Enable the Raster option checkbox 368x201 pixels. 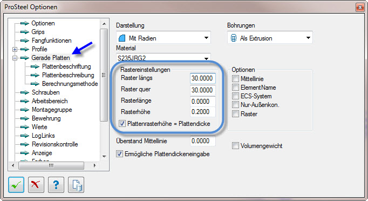click(x=235, y=114)
